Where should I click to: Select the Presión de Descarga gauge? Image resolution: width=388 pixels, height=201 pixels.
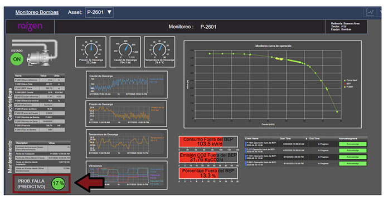pyautogui.click(x=91, y=52)
